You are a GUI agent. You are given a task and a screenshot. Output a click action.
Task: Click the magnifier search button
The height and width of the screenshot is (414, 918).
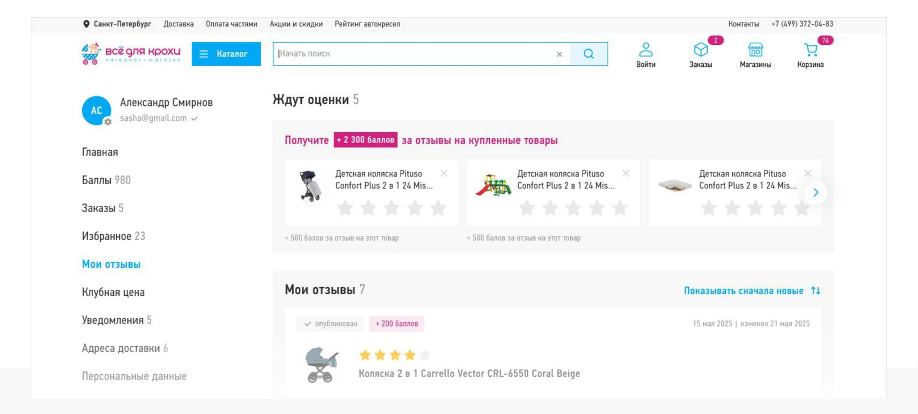pyautogui.click(x=589, y=54)
